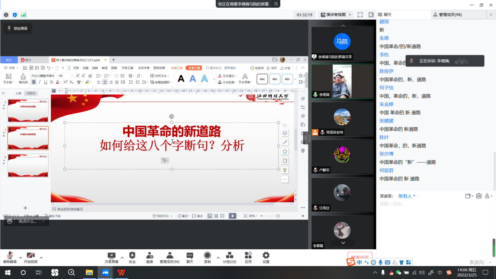Toggle the side panel layout icon

pyautogui.click(x=371, y=14)
